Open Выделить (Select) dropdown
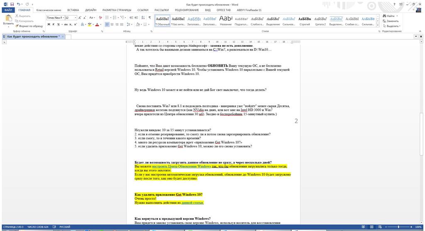This screenshot has width=425, height=231. [392, 26]
